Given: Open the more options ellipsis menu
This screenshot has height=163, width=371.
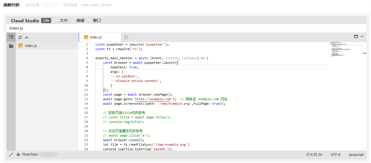Looking at the screenshot, I should pyautogui.click(x=362, y=36).
